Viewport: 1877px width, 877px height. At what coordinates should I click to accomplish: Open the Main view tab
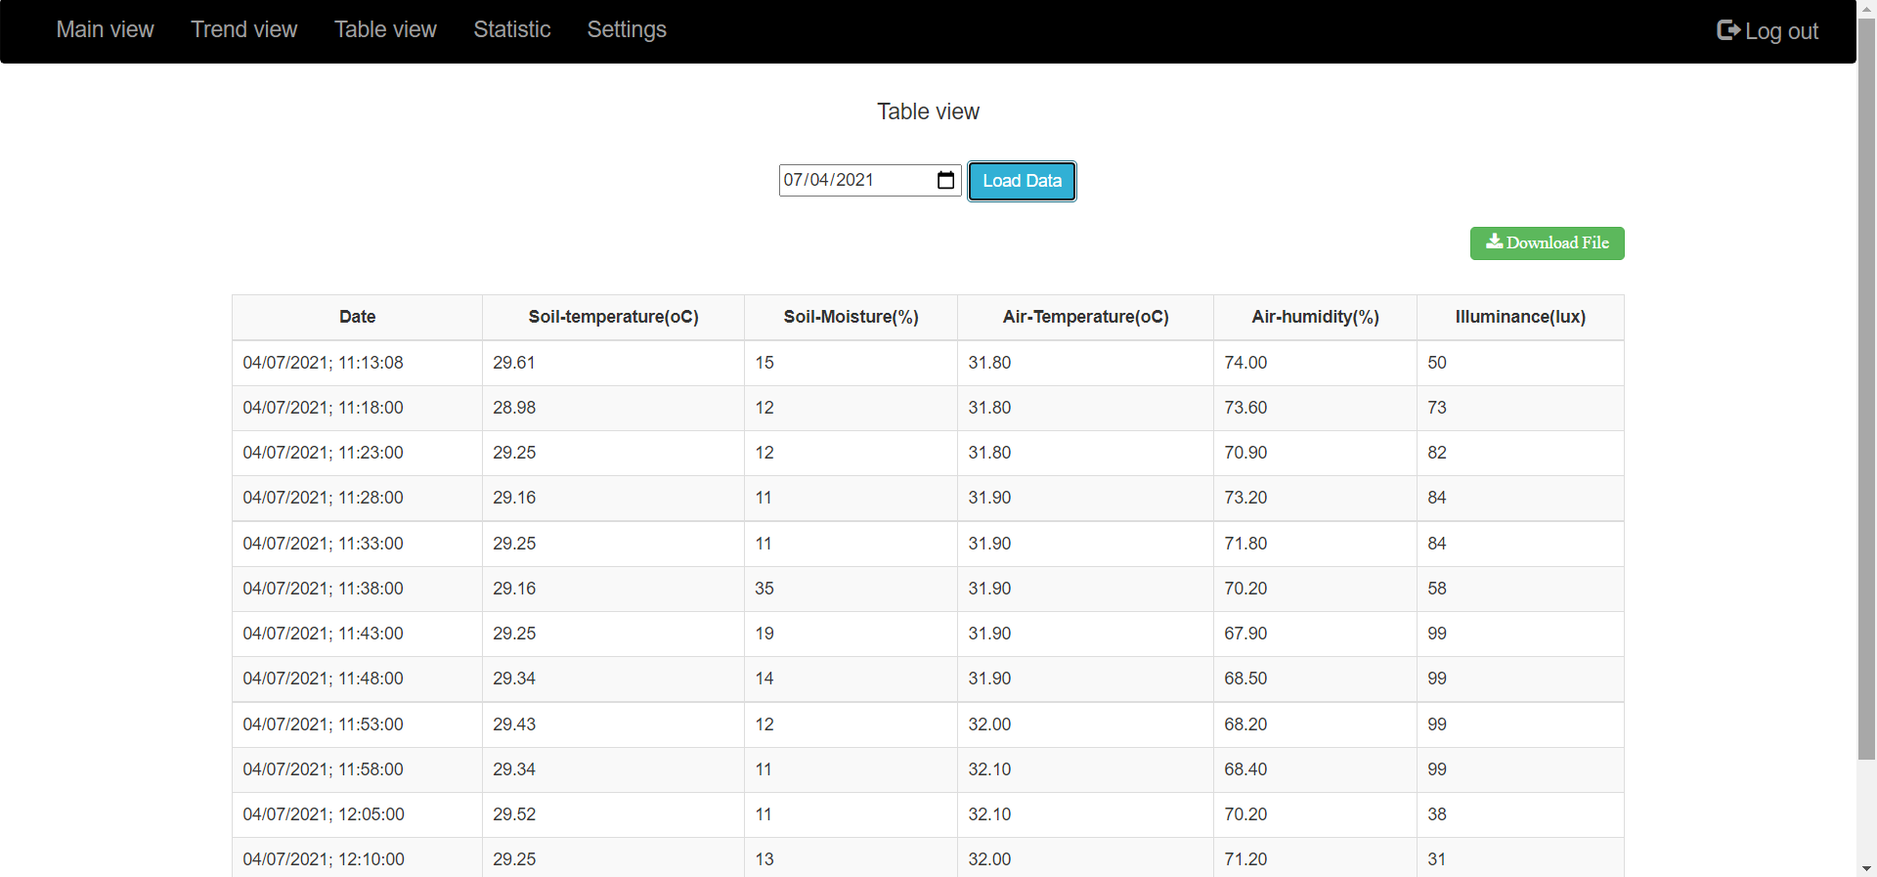(105, 29)
